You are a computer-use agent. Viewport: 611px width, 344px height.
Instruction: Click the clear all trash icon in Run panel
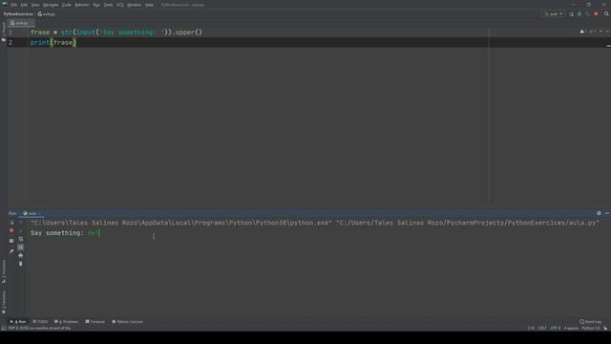pyautogui.click(x=21, y=264)
